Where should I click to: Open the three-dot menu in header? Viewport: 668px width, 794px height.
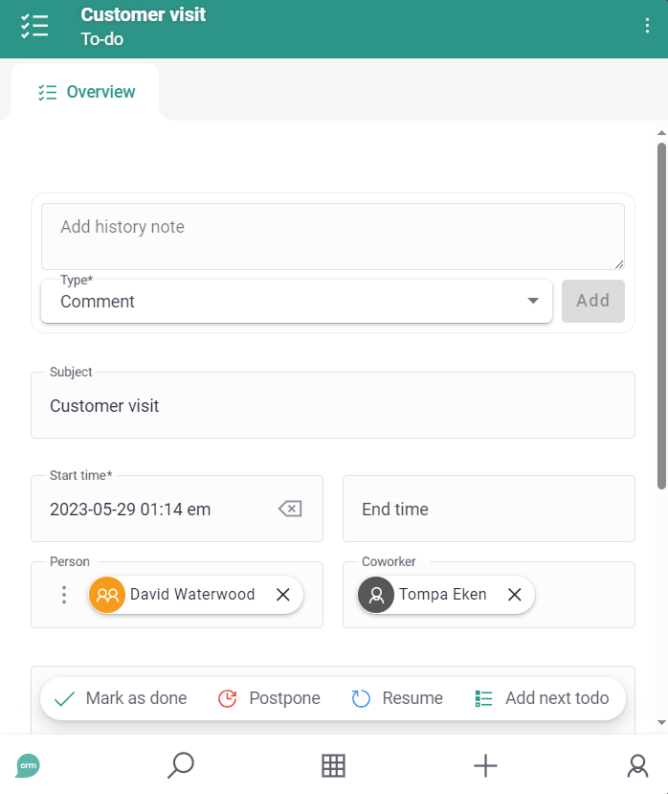647,26
